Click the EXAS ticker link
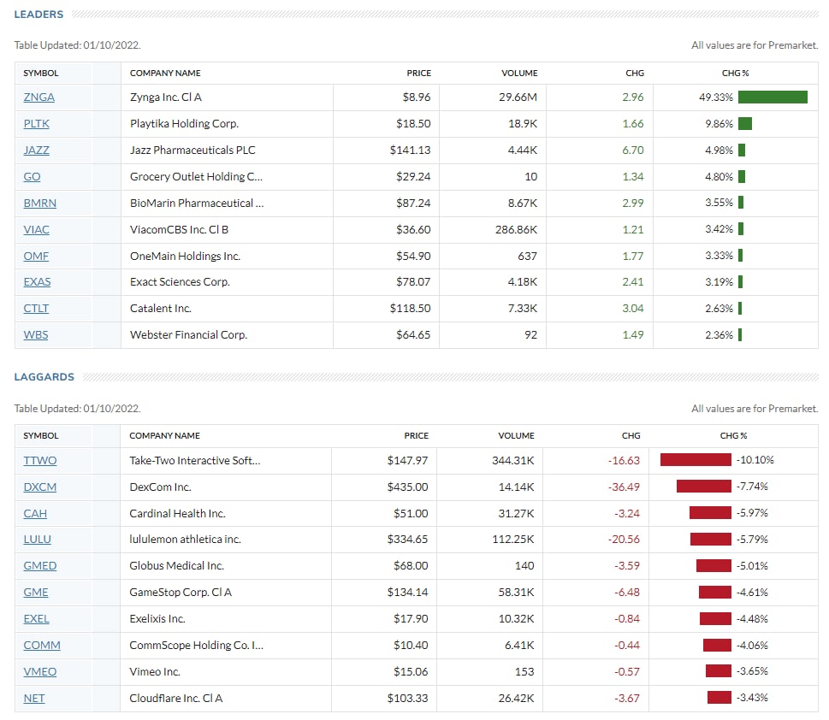The width and height of the screenshot is (829, 720). [x=37, y=282]
